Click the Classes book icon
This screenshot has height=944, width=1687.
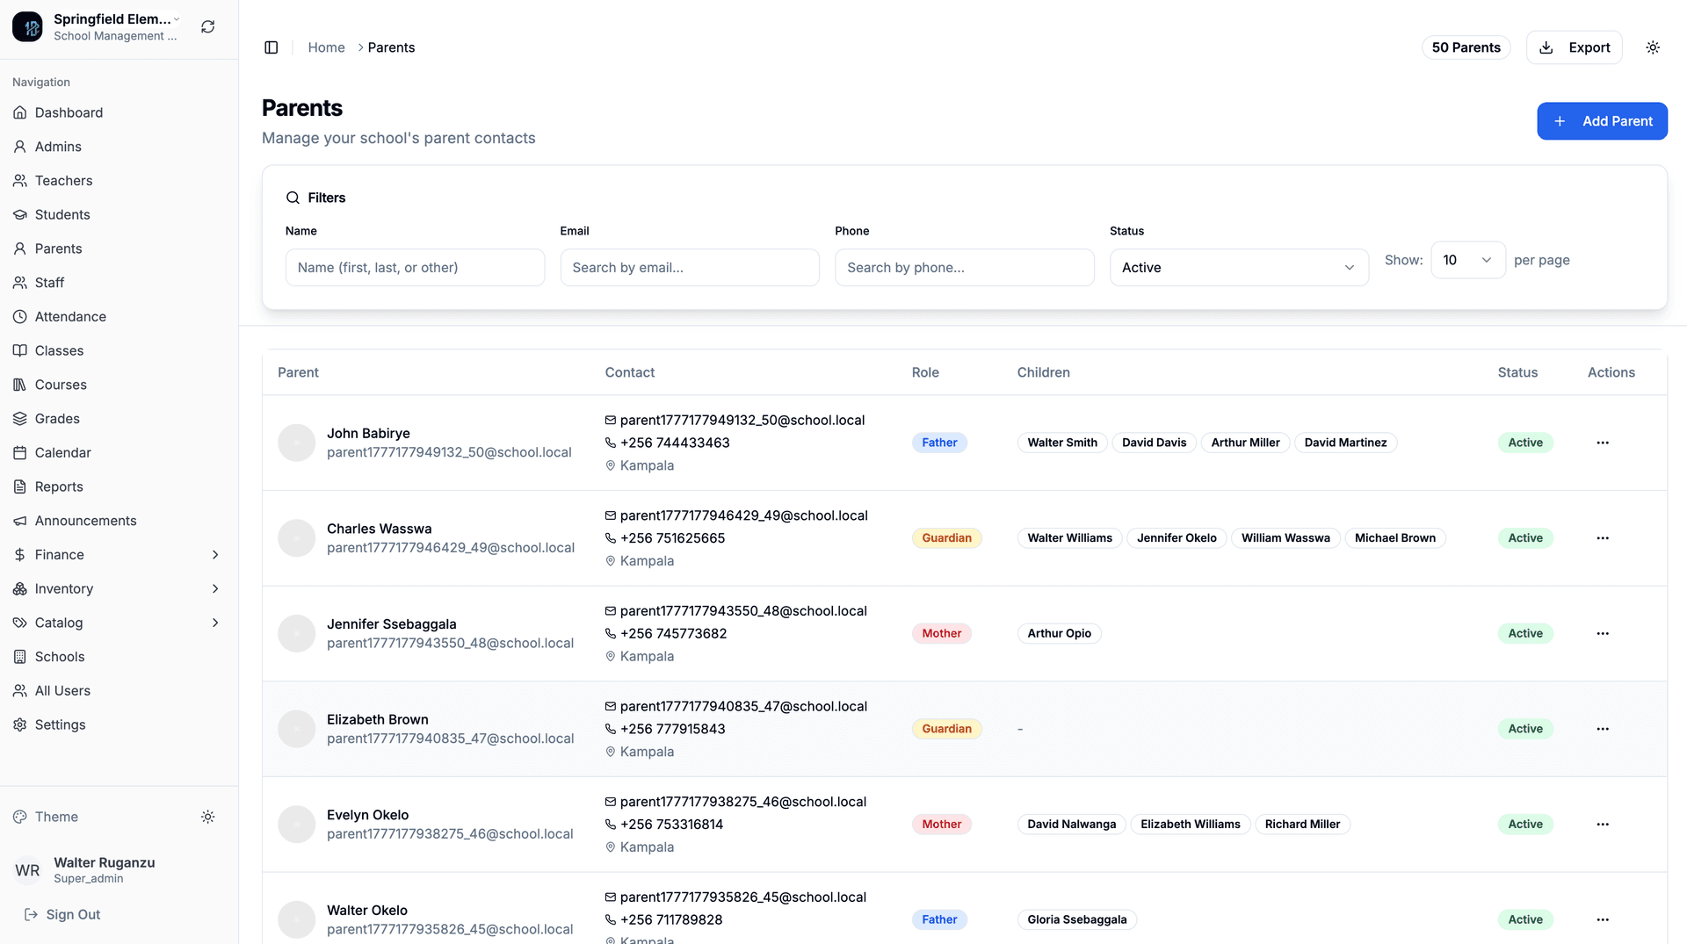click(x=20, y=350)
